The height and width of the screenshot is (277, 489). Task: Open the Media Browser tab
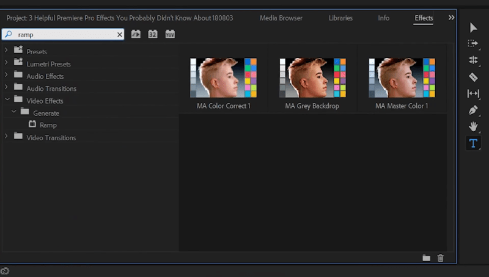pos(281,18)
